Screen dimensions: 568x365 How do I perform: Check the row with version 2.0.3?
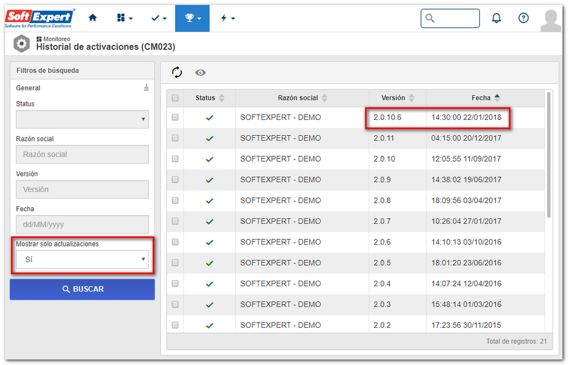coord(175,304)
